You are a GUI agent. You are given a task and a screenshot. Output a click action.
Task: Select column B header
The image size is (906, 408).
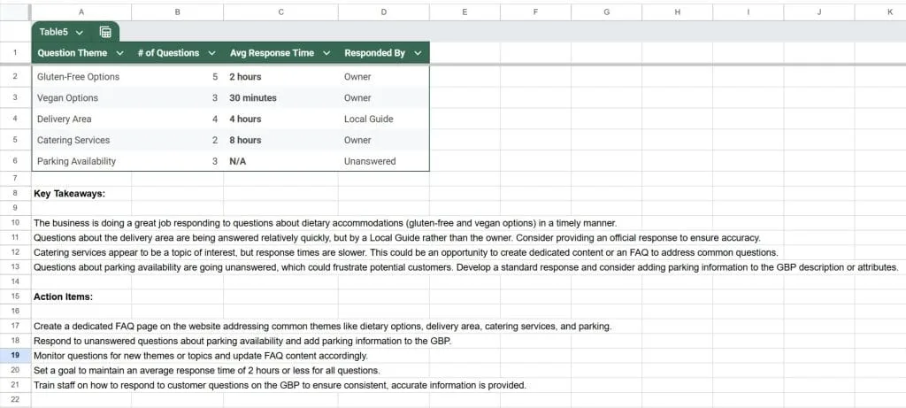pos(177,12)
